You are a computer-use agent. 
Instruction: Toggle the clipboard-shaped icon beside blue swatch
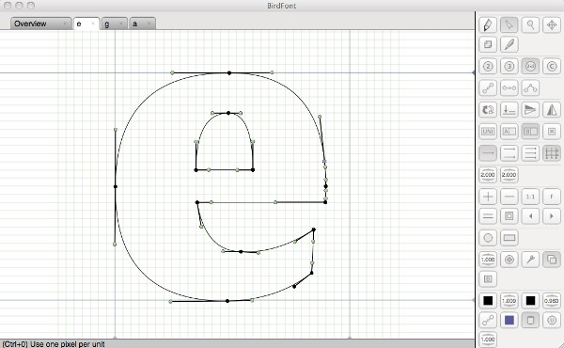(x=530, y=320)
